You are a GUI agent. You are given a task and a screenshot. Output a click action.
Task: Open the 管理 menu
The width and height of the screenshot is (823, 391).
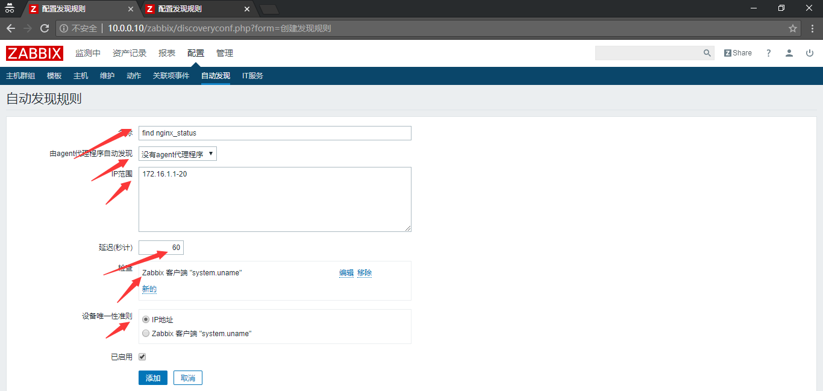point(225,53)
